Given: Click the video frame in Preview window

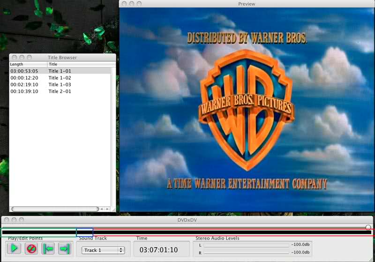Looking at the screenshot, I should pyautogui.click(x=247, y=110).
